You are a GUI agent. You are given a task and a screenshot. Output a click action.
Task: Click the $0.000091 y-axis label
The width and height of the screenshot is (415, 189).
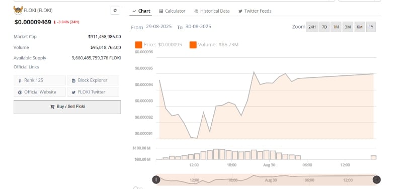coord(144,133)
